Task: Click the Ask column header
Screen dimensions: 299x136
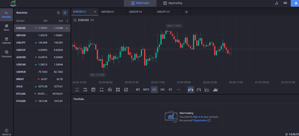Action: coord(61,21)
